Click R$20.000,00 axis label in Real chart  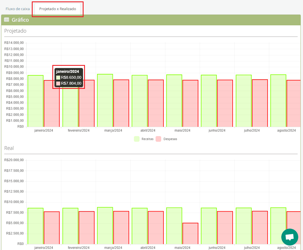pyautogui.click(x=14, y=160)
